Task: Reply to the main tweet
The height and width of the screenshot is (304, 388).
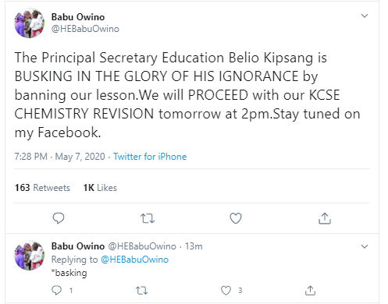Action: [59, 218]
